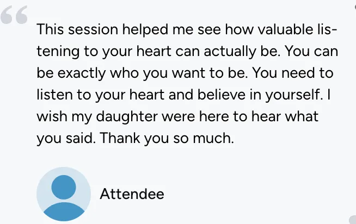
Task: Click the text "listen to your heart and"
Action: coord(115,95)
